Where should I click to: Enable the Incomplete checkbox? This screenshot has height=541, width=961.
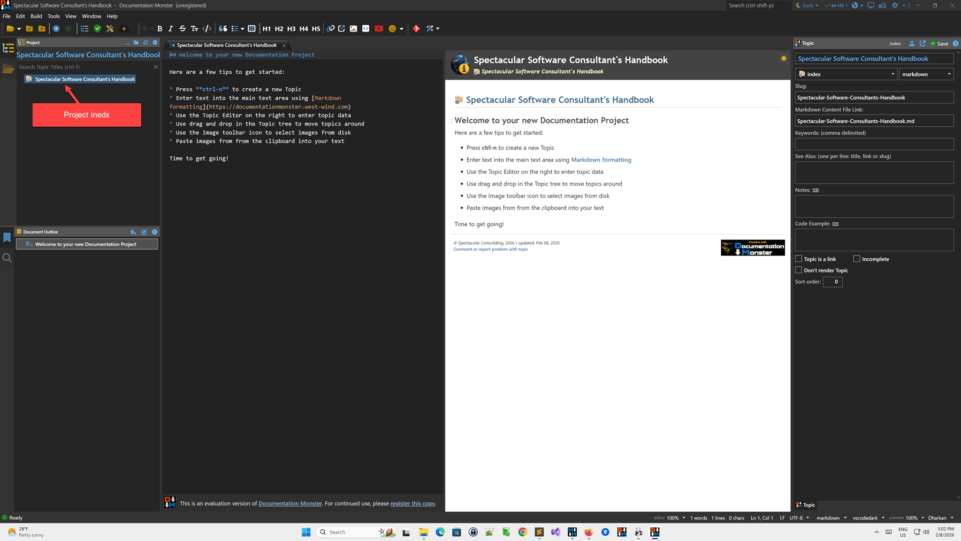click(856, 259)
